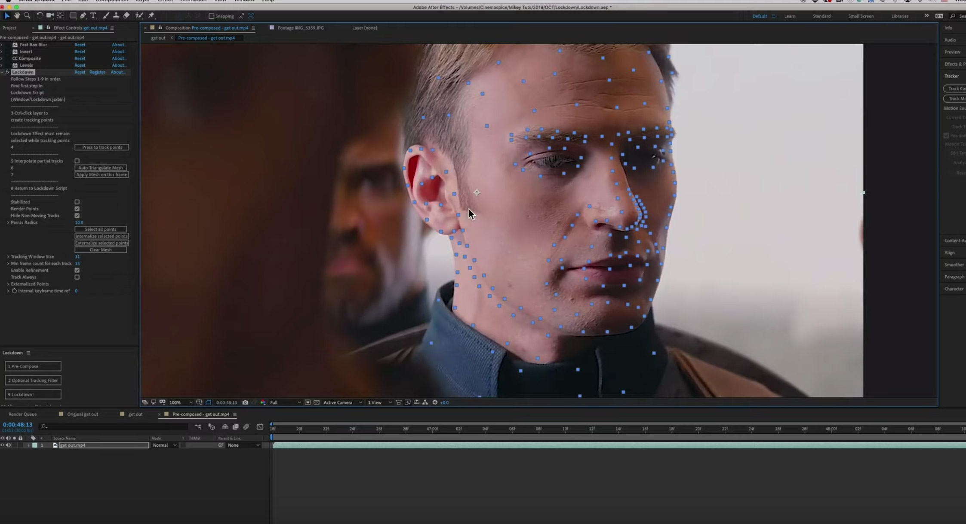966x524 pixels.
Task: Open the Active Camera dropdown
Action: click(342, 402)
